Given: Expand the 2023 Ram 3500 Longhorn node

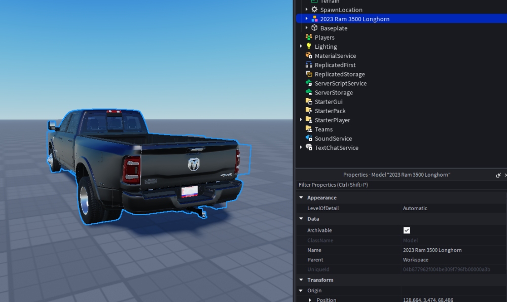Looking at the screenshot, I should point(307,19).
